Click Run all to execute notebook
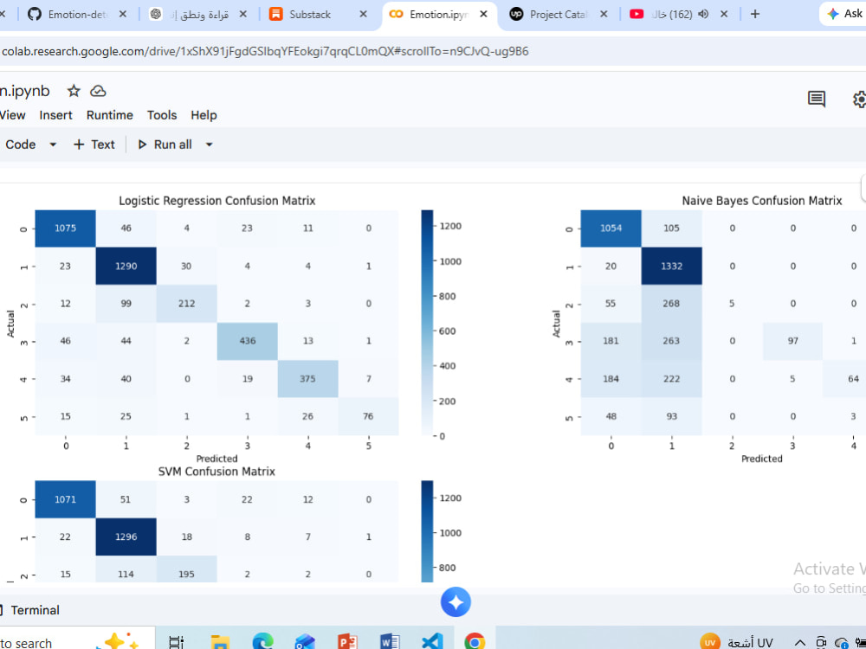This screenshot has width=866, height=649. [x=165, y=145]
